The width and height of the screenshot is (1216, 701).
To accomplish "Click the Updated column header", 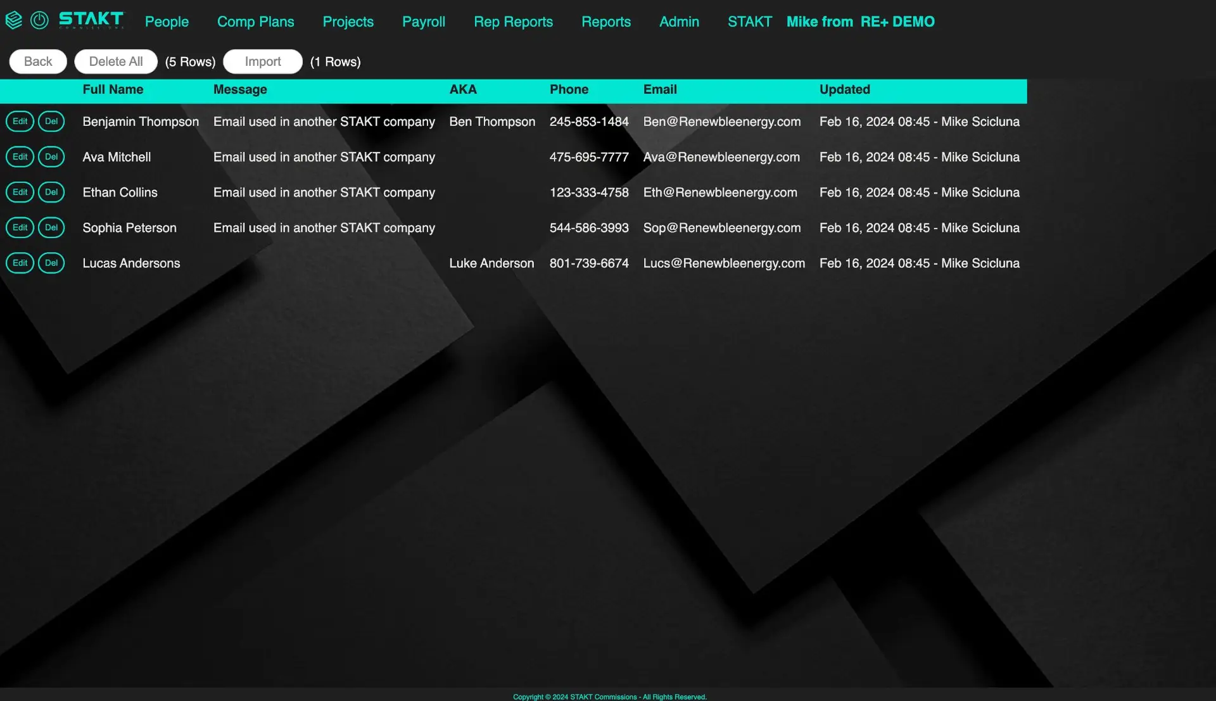I will point(844,89).
